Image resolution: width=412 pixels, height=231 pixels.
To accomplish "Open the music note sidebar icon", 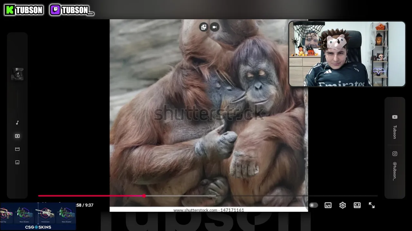I will click(x=17, y=123).
